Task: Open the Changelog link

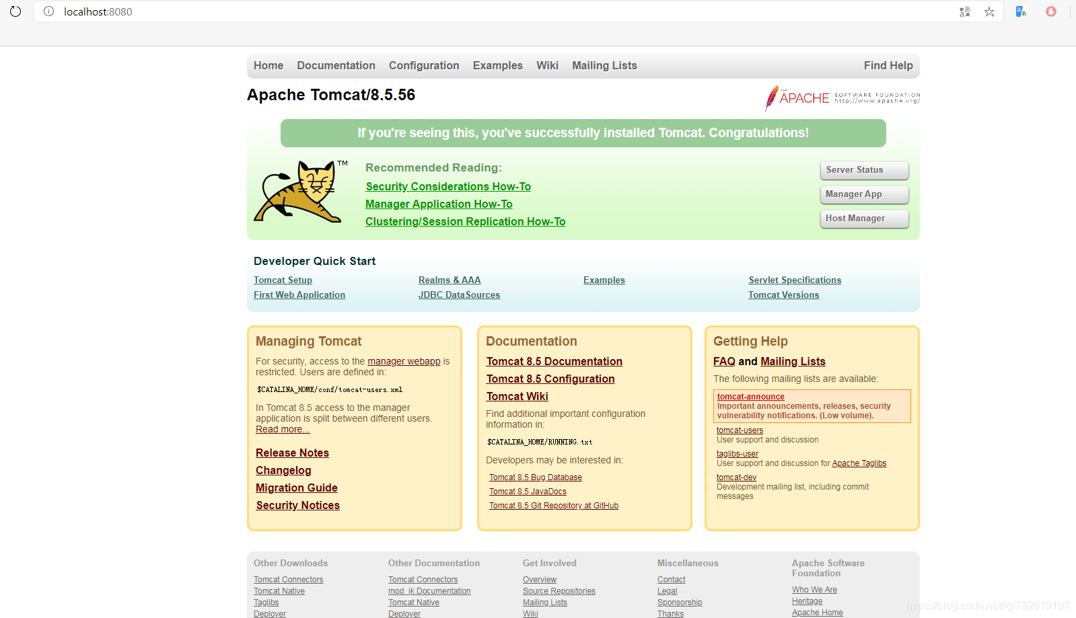Action: point(283,470)
